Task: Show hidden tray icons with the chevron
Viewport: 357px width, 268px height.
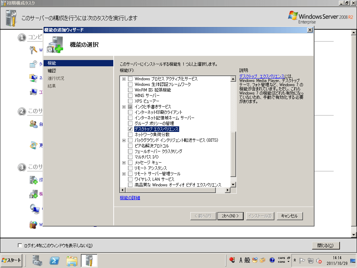Action: tap(295, 260)
